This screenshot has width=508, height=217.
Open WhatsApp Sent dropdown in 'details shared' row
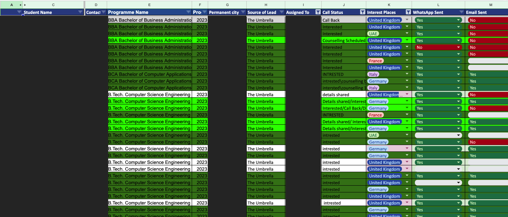[x=459, y=94]
